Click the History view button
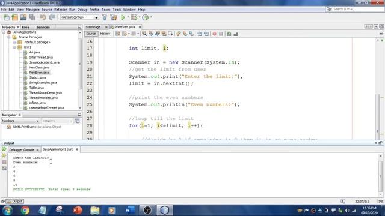The width and height of the screenshot is (385, 216). (x=105, y=34)
